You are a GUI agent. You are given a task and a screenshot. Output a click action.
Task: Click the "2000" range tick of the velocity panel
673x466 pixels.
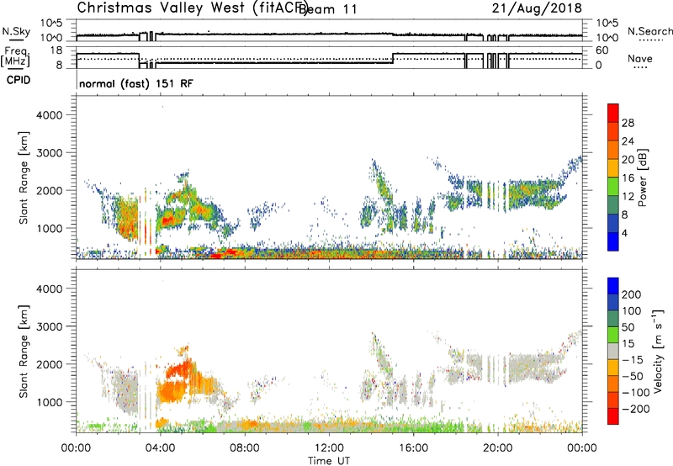coord(50,364)
